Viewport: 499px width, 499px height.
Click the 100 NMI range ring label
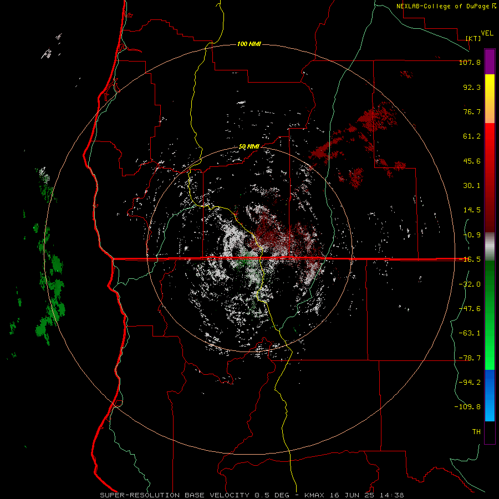click(249, 44)
